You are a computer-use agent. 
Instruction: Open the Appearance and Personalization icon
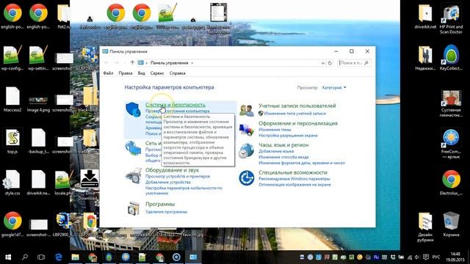coord(247,130)
